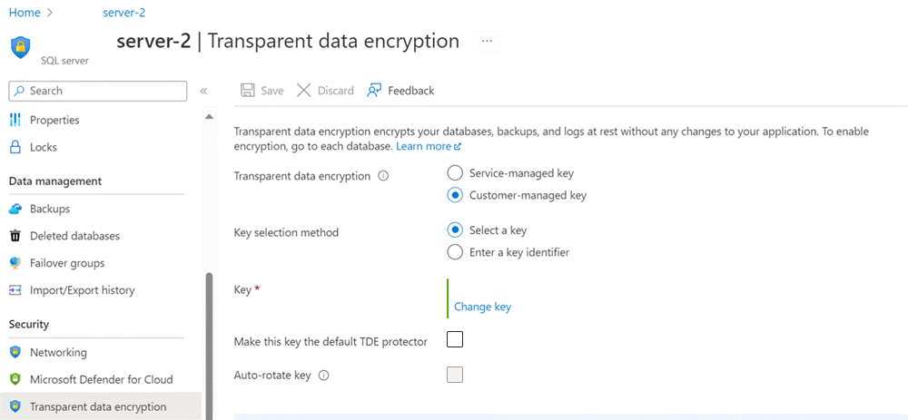This screenshot has width=908, height=420.
Task: Click the info icon next to Auto-rotate key
Action: coord(323,375)
